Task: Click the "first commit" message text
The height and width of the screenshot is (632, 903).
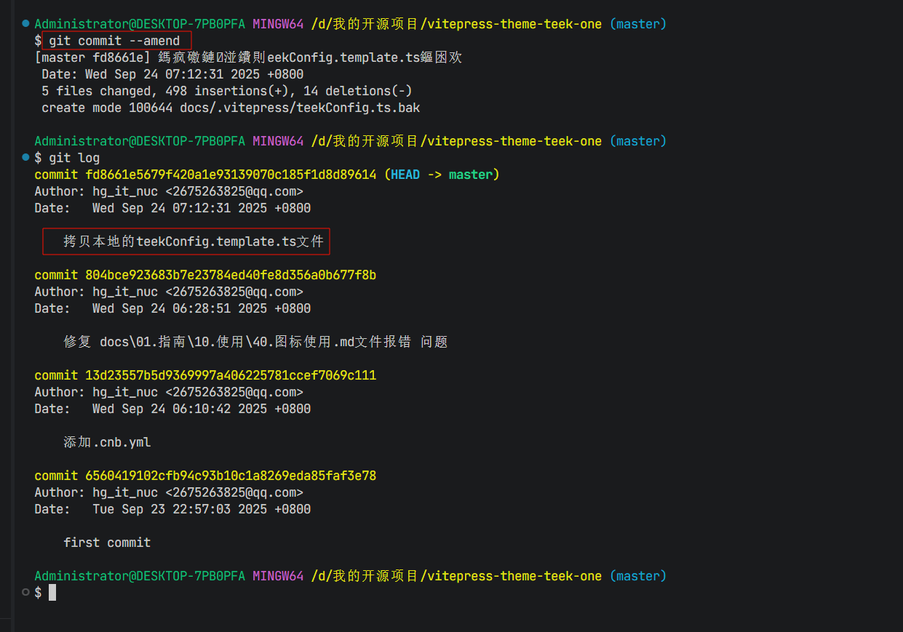Action: tap(107, 543)
